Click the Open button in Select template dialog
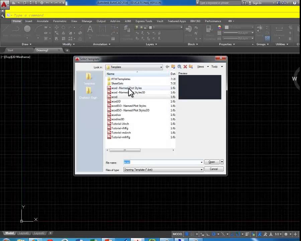 coord(212,162)
